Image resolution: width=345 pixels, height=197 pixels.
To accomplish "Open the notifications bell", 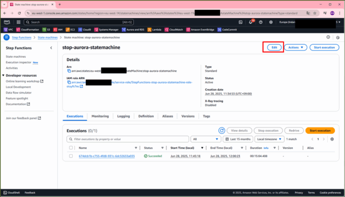I will (251, 22).
